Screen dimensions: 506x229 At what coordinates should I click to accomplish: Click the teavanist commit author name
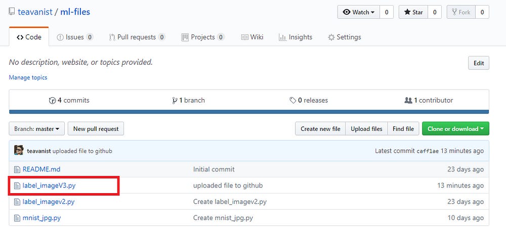coord(39,151)
